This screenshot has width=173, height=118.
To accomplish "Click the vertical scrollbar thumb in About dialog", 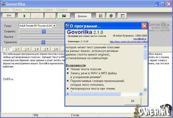I will point(145,54).
